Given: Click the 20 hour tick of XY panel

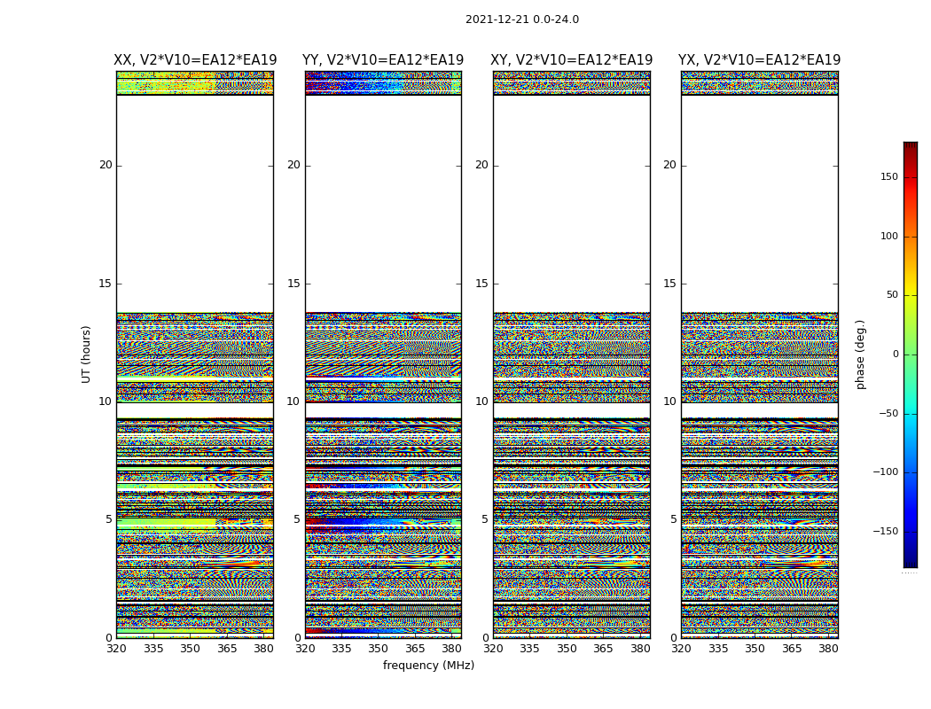Looking at the screenshot, I should pos(481,165).
